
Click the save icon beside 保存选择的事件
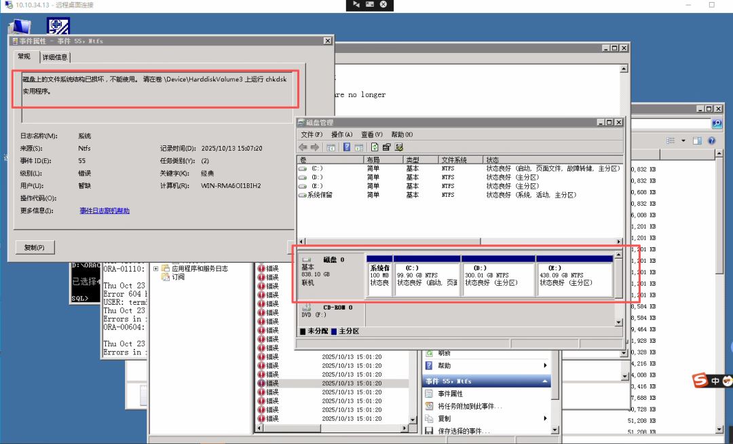(x=429, y=431)
